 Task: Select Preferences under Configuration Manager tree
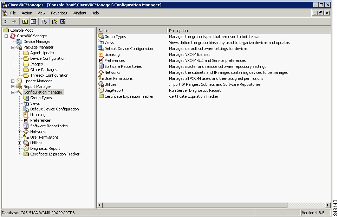pos(40,120)
